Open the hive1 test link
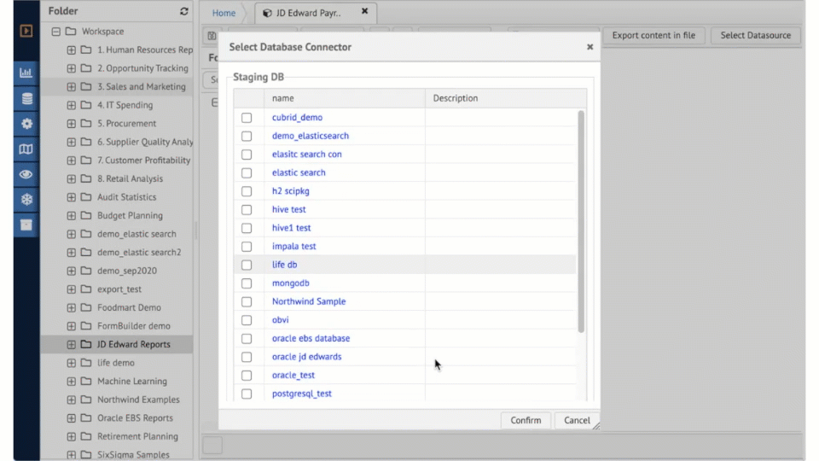Screen dimensions: 819x461 pyautogui.click(x=291, y=228)
